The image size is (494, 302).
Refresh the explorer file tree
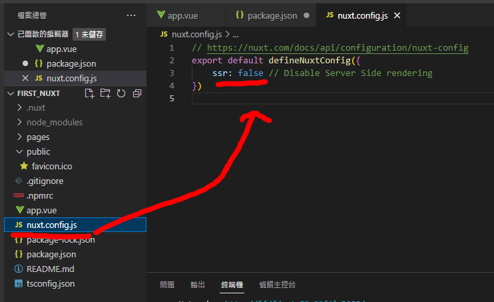pyautogui.click(x=121, y=93)
